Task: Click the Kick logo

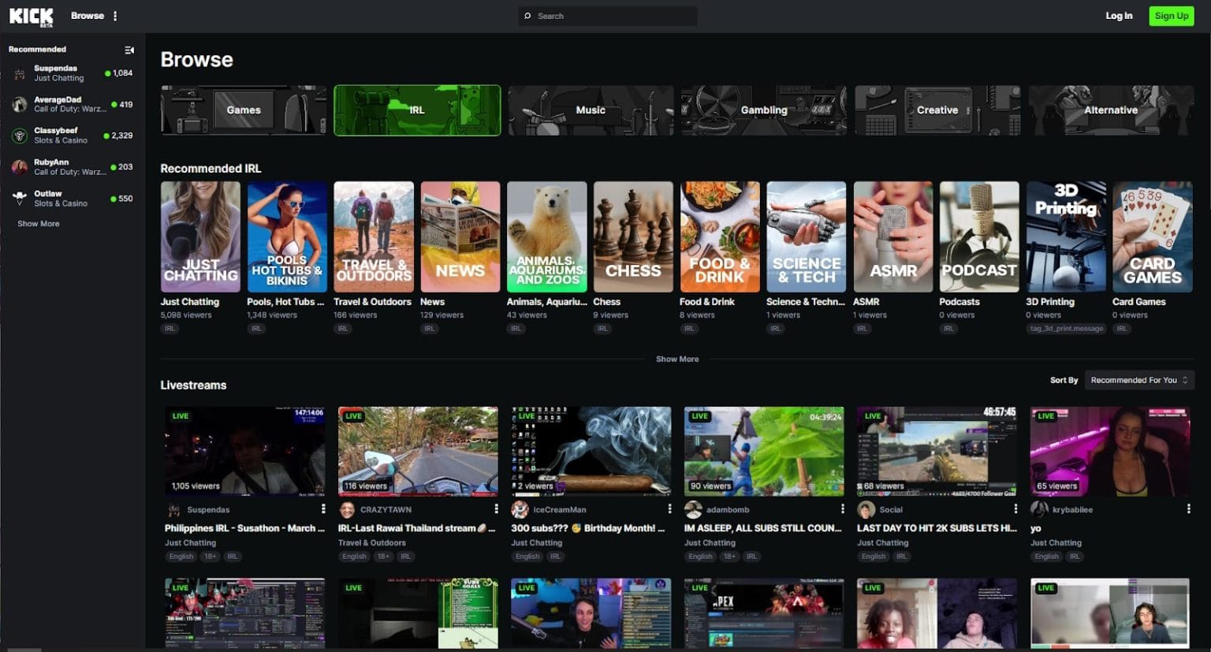Action: [30, 15]
